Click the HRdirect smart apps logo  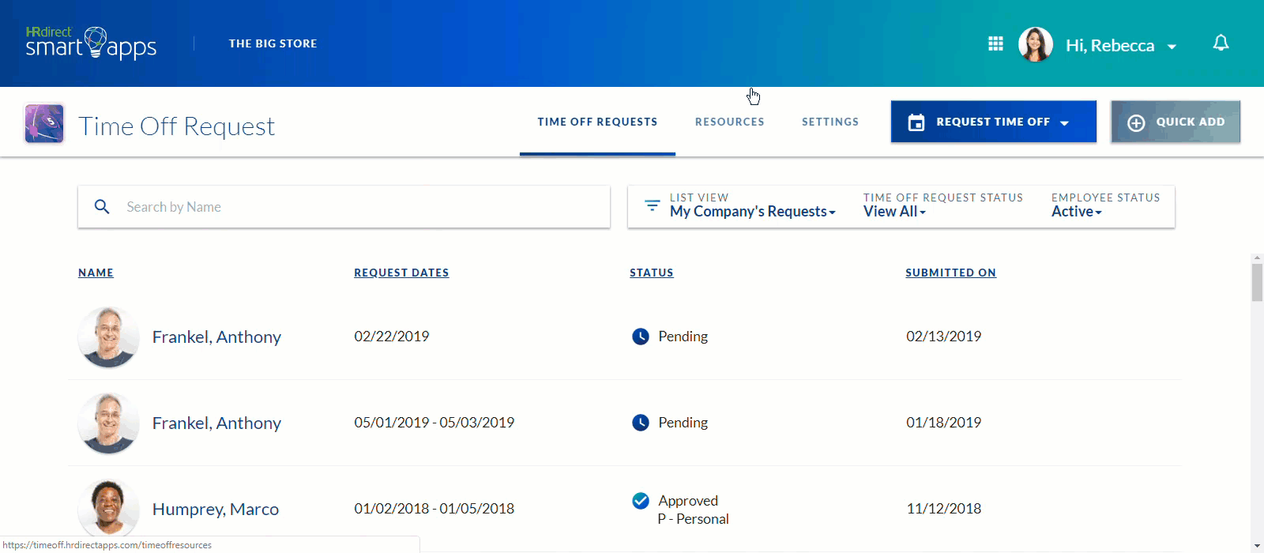(x=91, y=43)
